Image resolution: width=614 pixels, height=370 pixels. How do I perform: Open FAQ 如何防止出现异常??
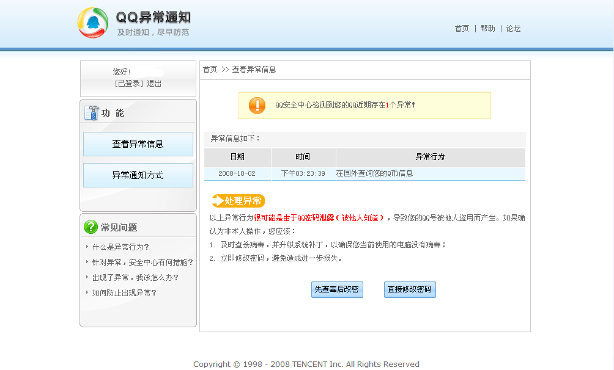(x=124, y=293)
